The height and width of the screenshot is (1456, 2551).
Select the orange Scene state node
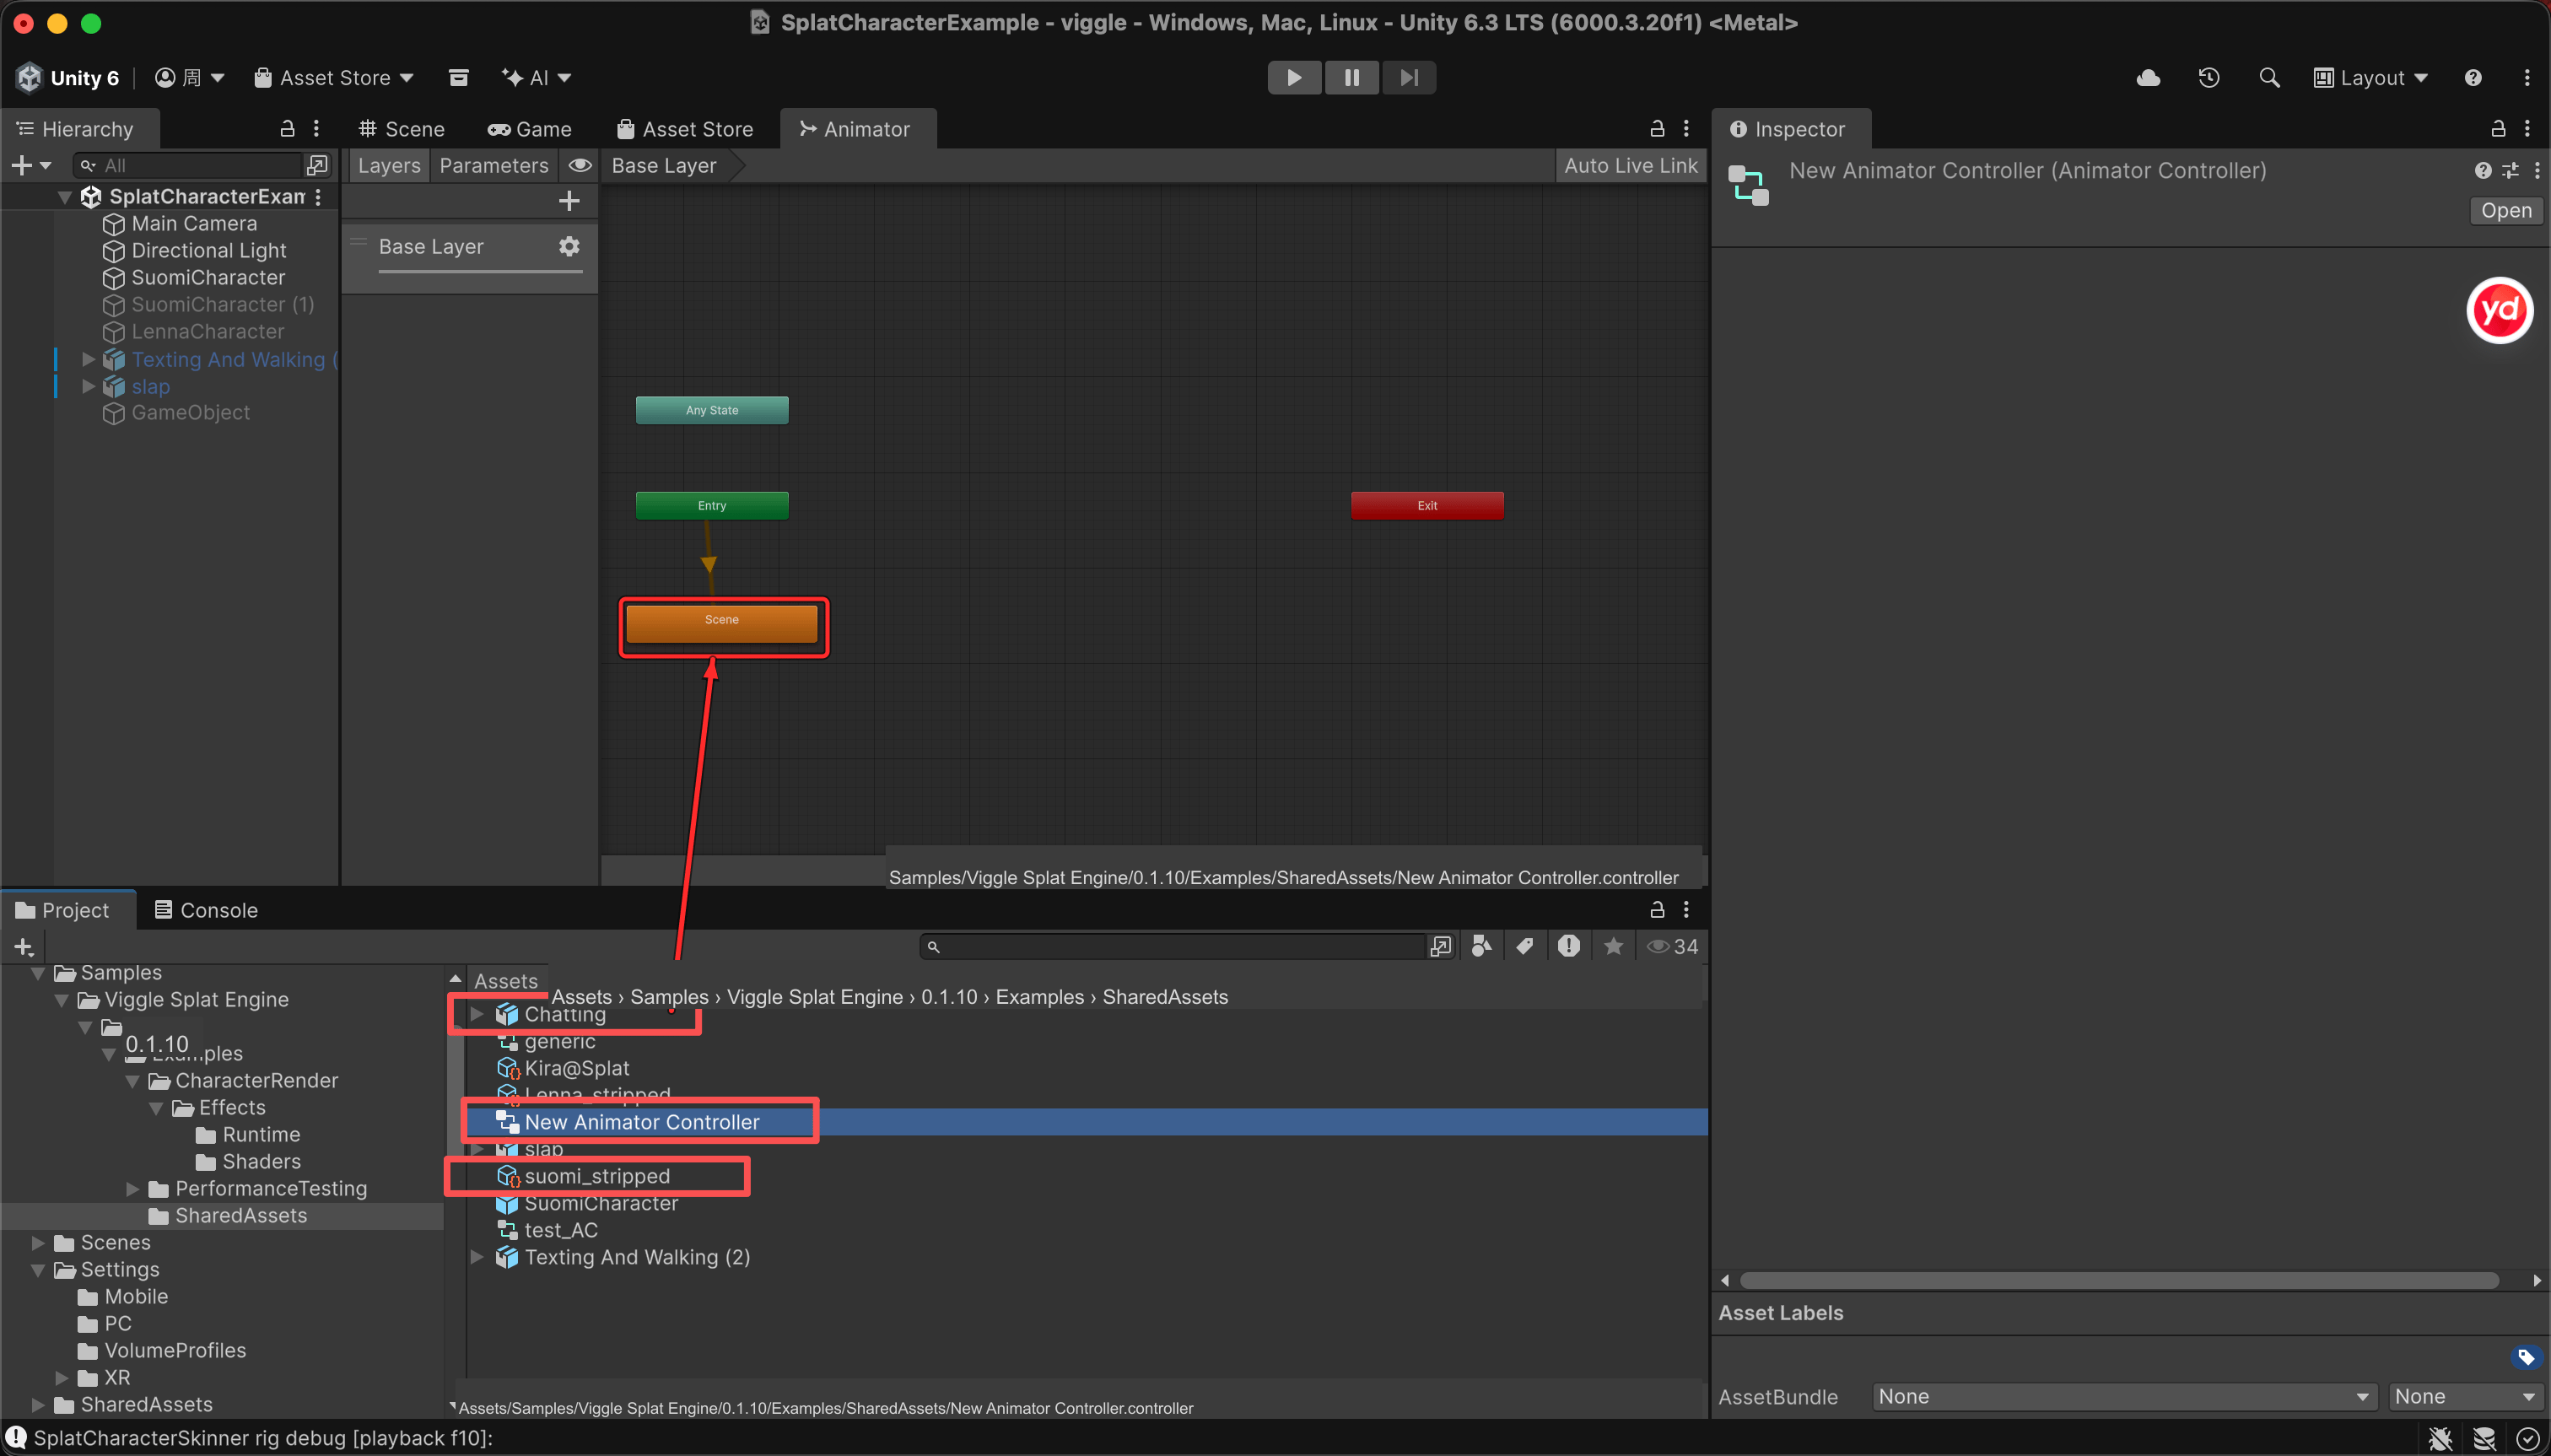click(722, 623)
